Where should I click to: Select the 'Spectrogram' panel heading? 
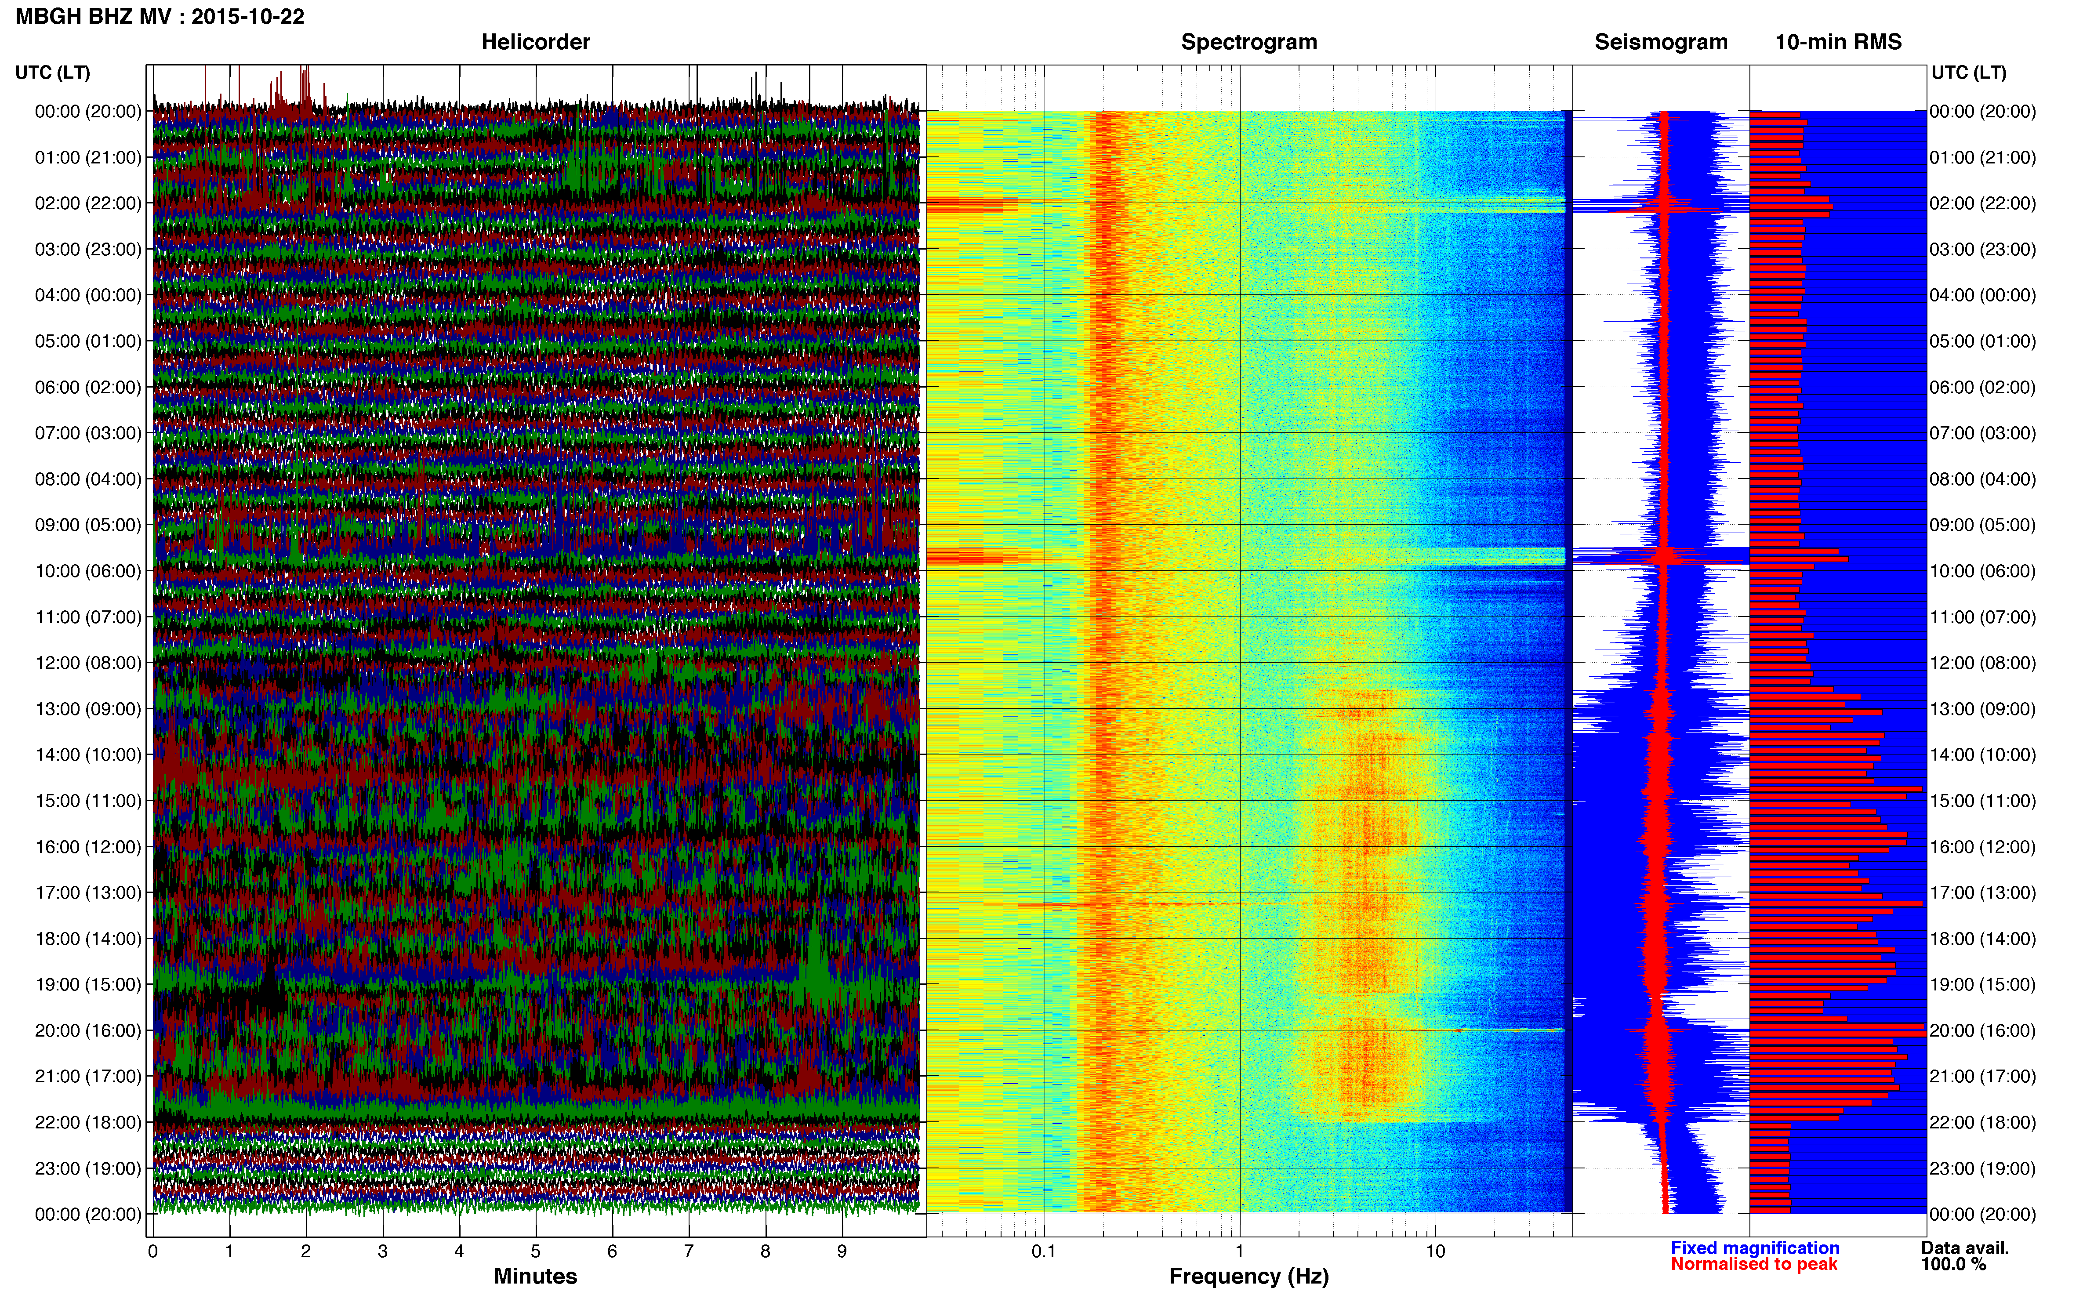(1248, 42)
